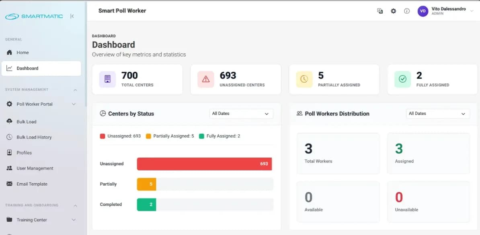Click the DASHBOARD breadcrumb text
Screen dimensions: 480x235
[104, 36]
